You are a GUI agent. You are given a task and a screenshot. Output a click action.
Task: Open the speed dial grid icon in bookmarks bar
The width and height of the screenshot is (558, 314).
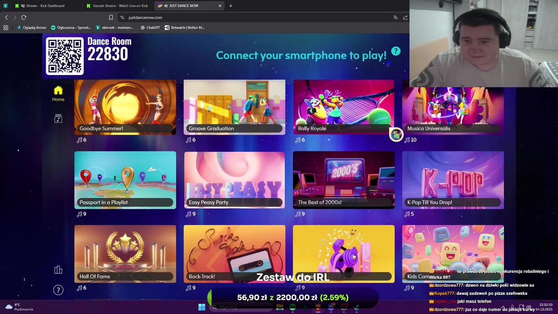click(x=6, y=27)
